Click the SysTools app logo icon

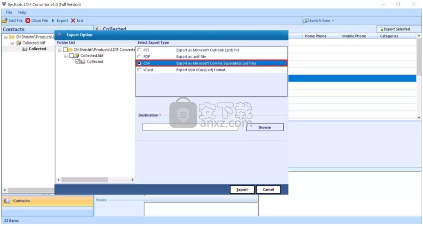(x=4, y=4)
